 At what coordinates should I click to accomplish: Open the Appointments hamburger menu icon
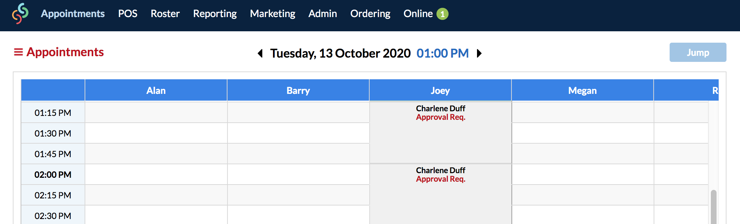[18, 52]
